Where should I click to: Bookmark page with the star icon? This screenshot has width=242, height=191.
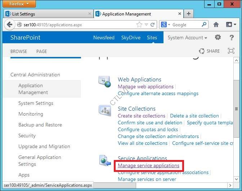point(139,25)
